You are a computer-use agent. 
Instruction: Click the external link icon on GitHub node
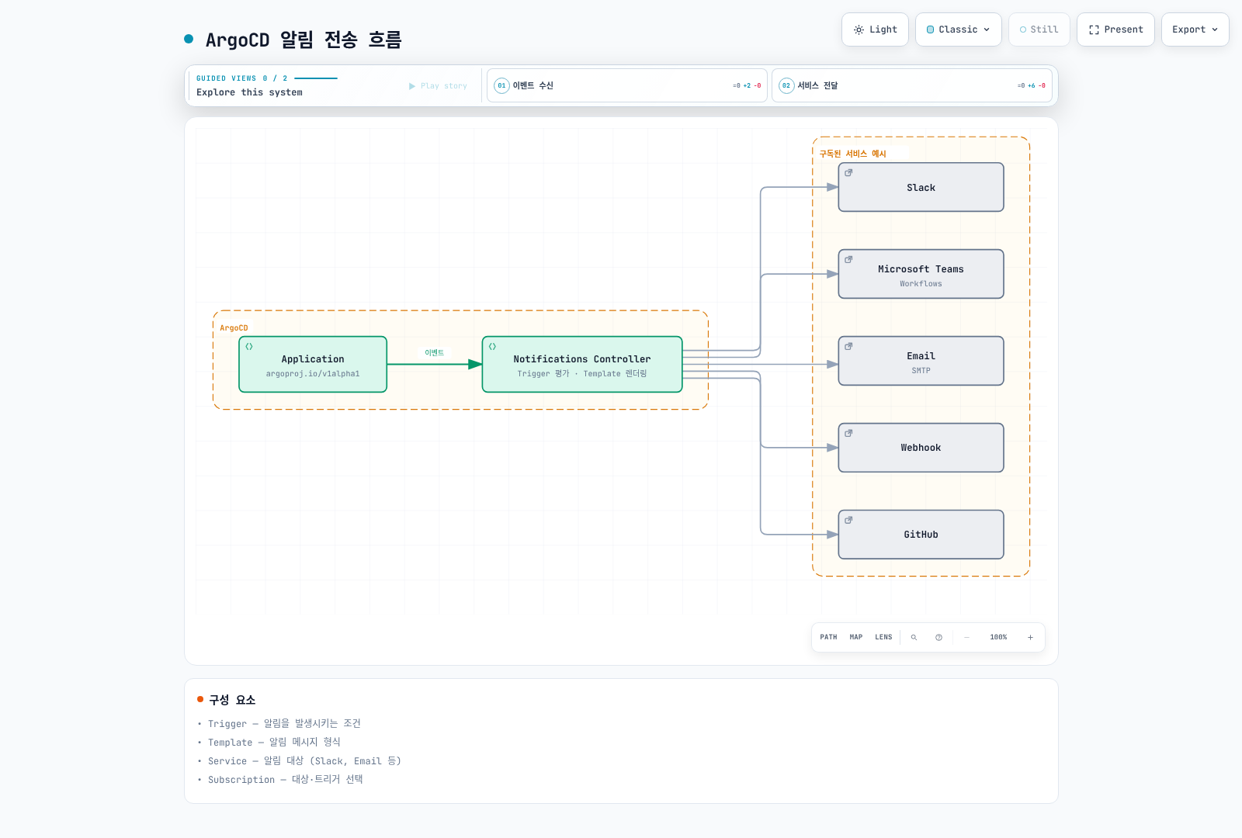click(x=848, y=520)
